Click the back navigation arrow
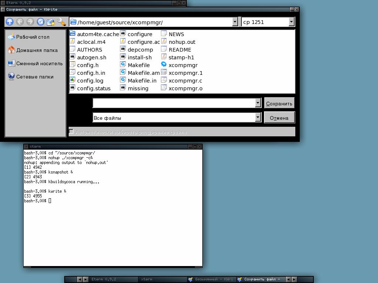Screen dimensions: 378x283 click(20, 22)
